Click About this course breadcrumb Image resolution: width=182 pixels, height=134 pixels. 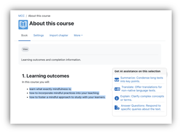click(39, 16)
